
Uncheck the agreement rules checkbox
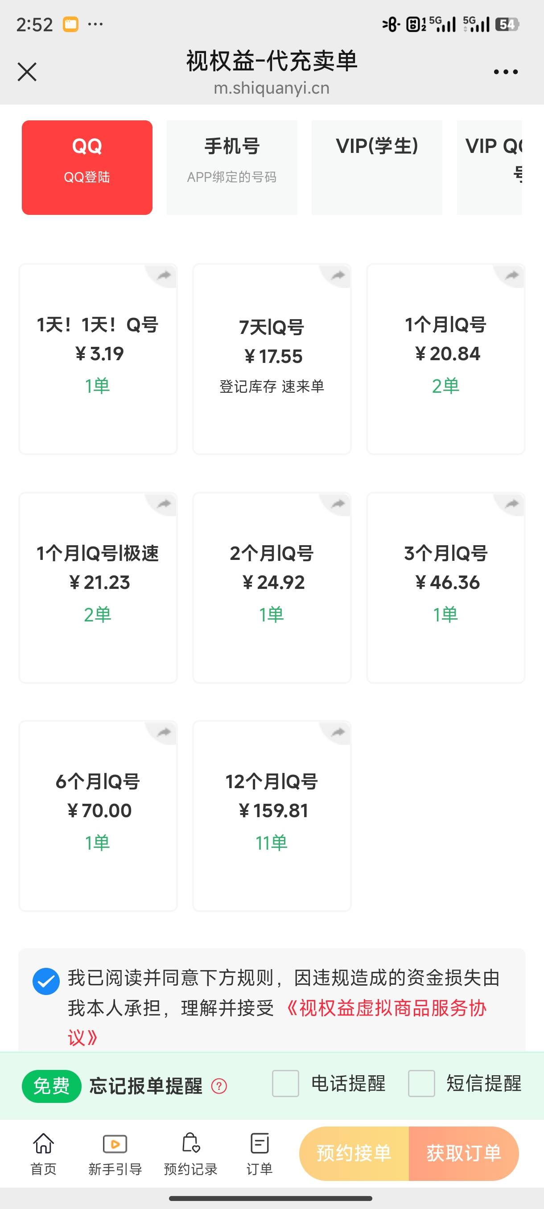point(46,981)
